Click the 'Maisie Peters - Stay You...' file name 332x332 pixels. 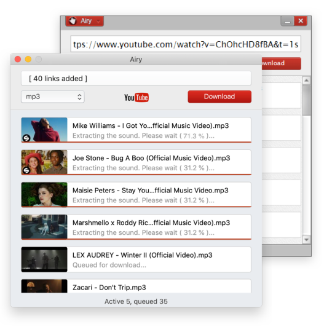(151, 191)
